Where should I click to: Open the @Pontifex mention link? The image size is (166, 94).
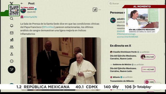tap(48, 27)
